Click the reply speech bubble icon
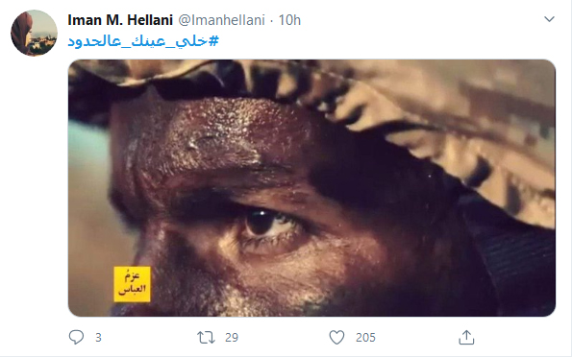 [76, 337]
